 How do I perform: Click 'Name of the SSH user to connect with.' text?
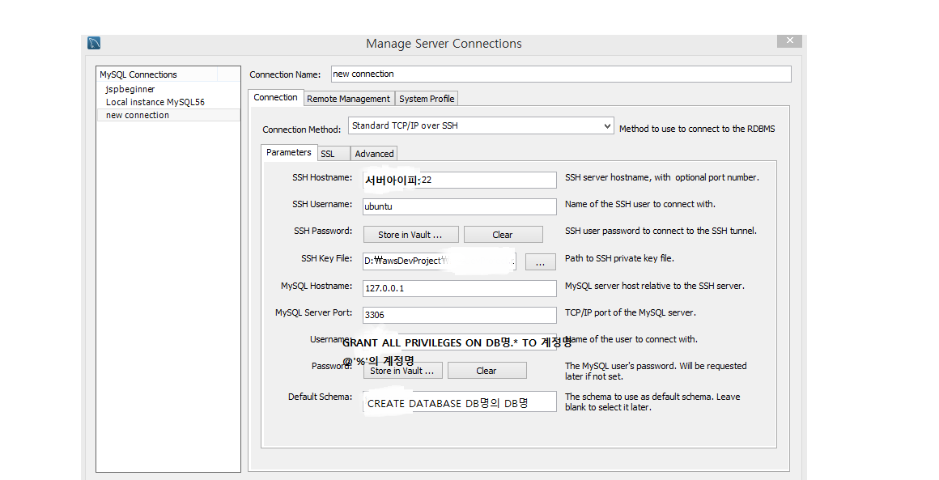click(x=639, y=204)
